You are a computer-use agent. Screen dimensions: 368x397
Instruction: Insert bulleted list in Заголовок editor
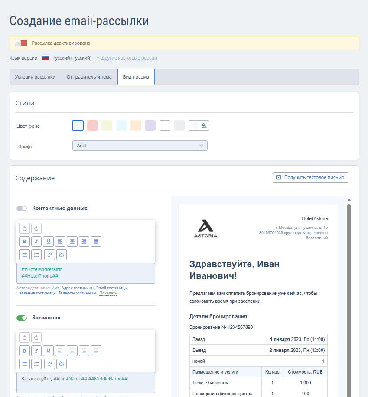pyautogui.click(x=25, y=364)
